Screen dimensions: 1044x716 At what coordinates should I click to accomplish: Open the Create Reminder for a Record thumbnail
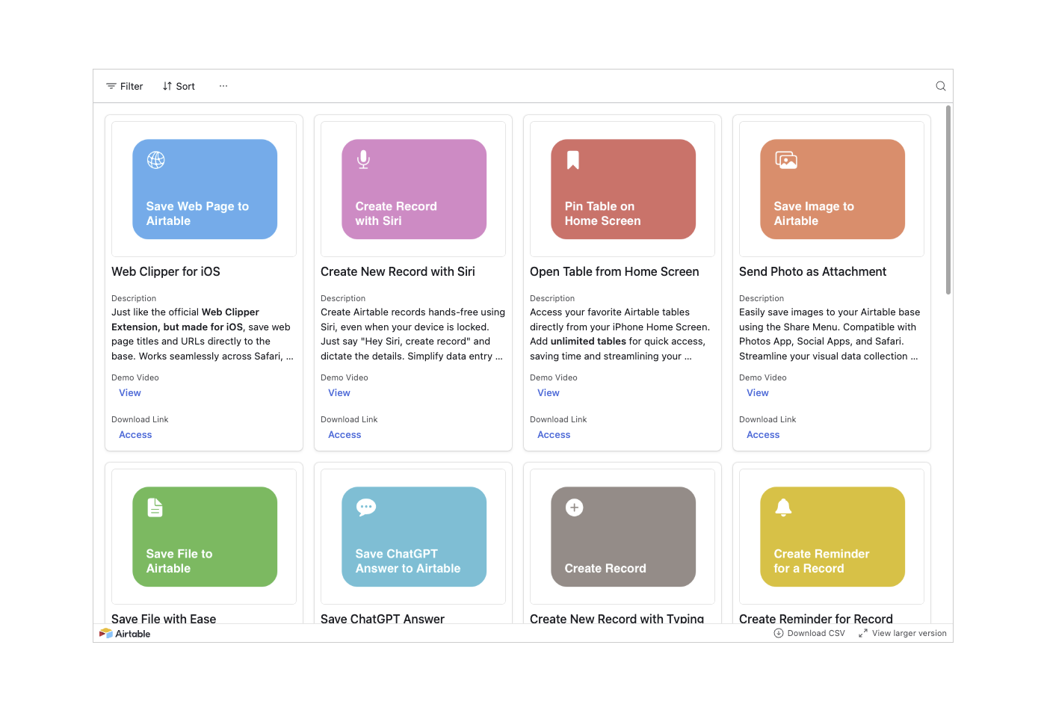click(833, 537)
